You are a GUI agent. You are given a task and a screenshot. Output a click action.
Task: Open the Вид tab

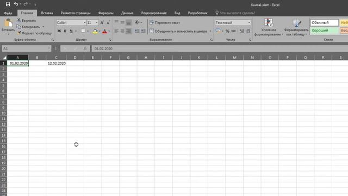[x=177, y=13]
